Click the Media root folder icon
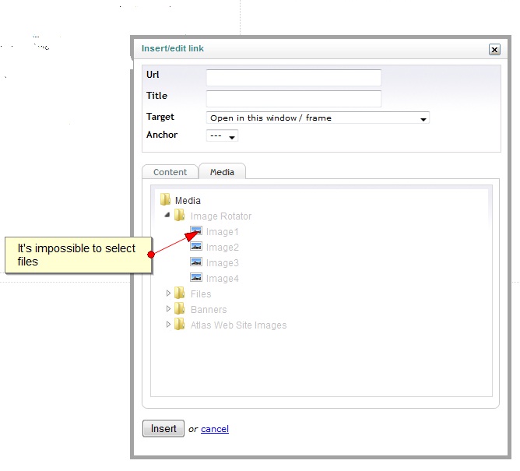The height and width of the screenshot is (471, 520). click(x=165, y=199)
